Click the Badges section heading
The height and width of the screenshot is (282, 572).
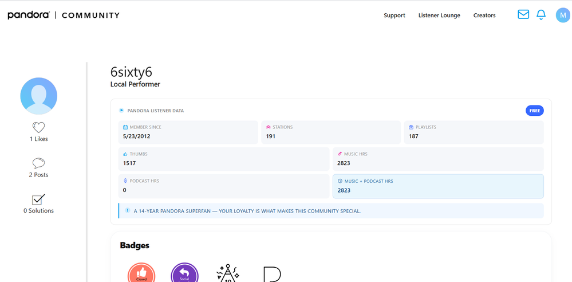[135, 245]
